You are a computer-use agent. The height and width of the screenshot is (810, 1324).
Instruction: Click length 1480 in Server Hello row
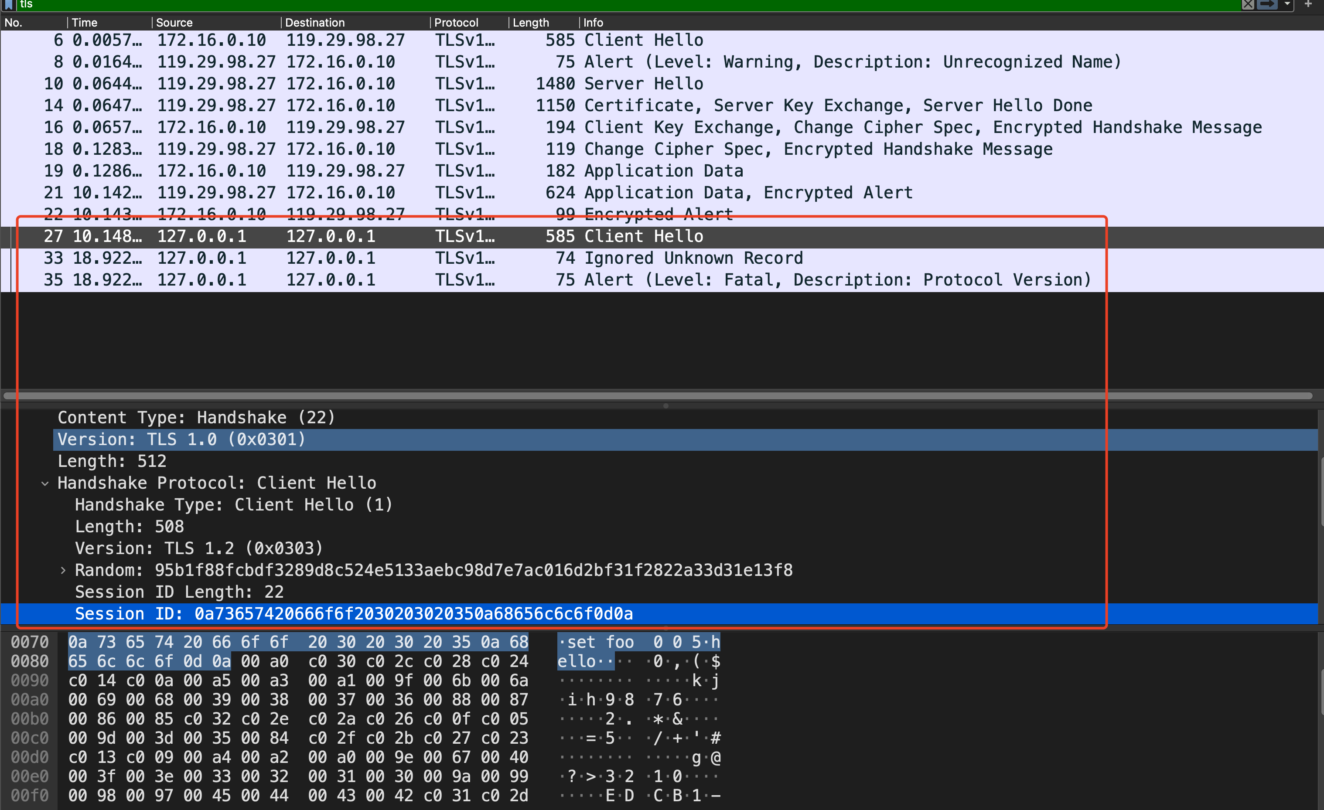click(555, 84)
